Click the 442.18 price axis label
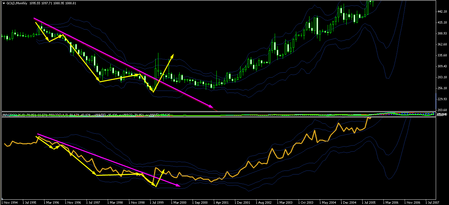Screen dimensions: 449x205 pyautogui.click(x=442, y=12)
